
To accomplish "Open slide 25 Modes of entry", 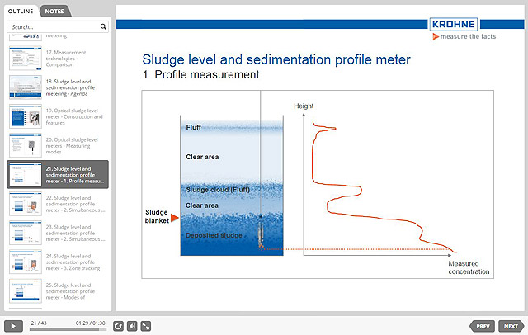I will 58,291.
